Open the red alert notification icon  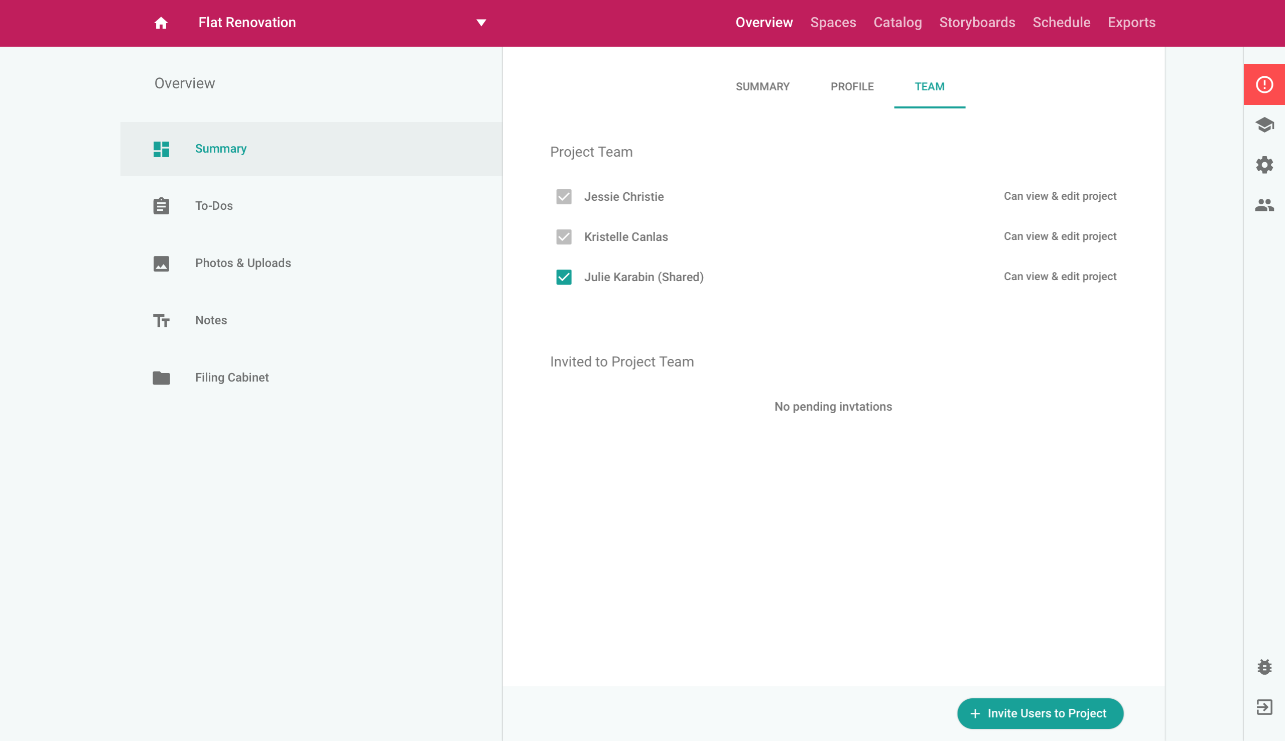point(1263,84)
